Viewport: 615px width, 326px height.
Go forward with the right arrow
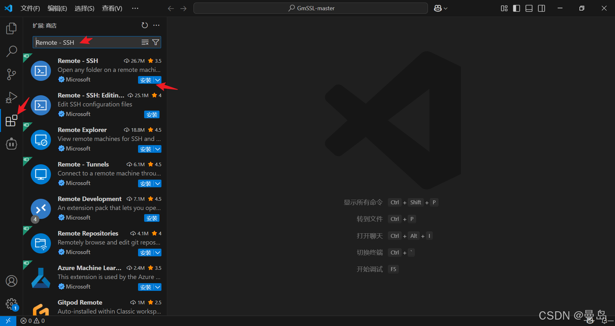[183, 9]
